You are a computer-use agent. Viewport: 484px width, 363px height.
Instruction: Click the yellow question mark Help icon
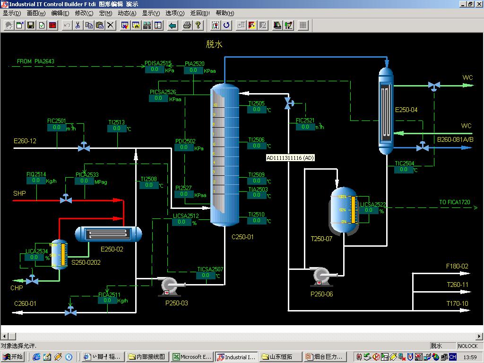coord(198,25)
